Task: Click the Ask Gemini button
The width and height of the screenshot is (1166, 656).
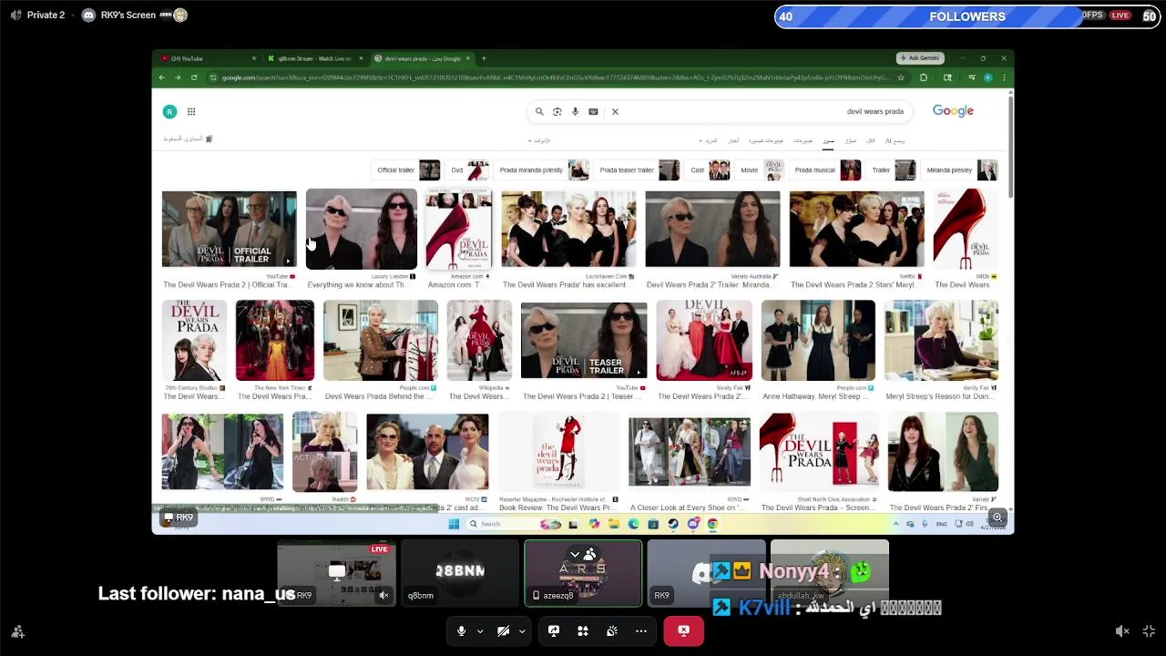Action: pos(919,58)
